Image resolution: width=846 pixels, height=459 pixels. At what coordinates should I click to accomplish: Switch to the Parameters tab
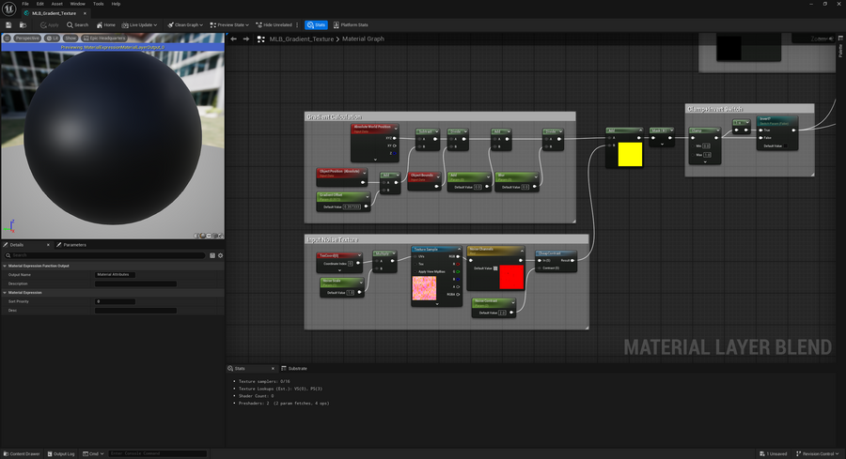73,245
